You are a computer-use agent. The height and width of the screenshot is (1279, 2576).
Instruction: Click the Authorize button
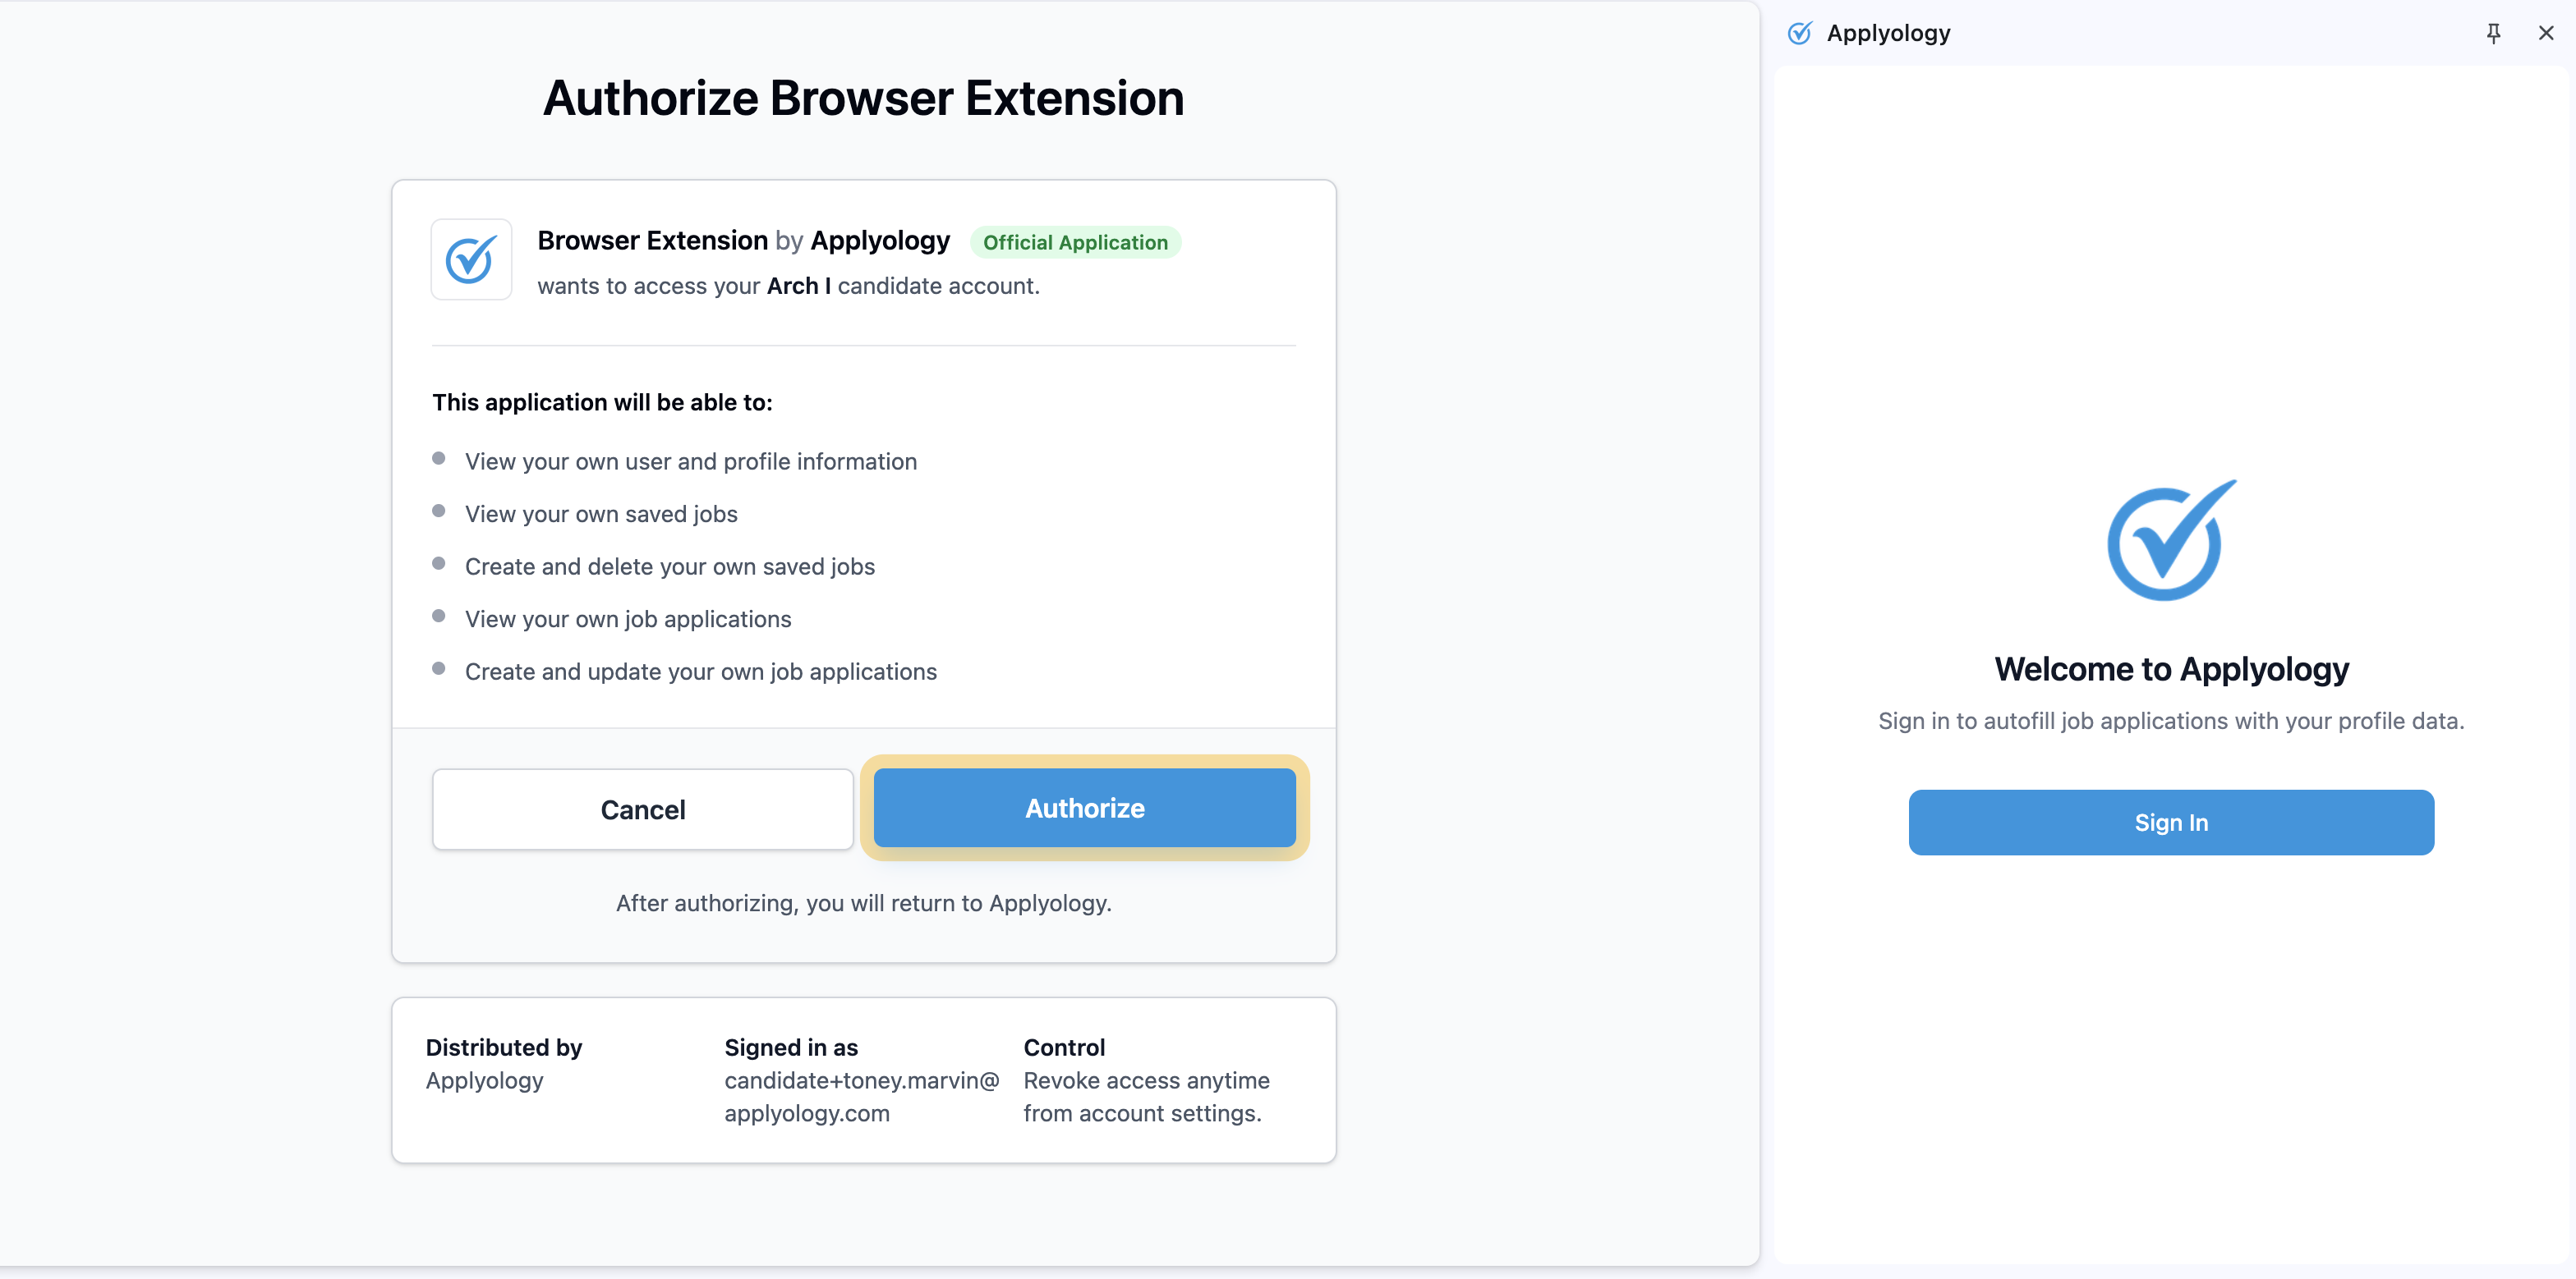[1084, 807]
